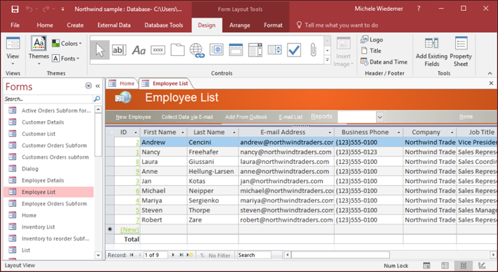The height and width of the screenshot is (272, 498).
Task: Expand the Controls gallery More arrow
Action: 328,60
